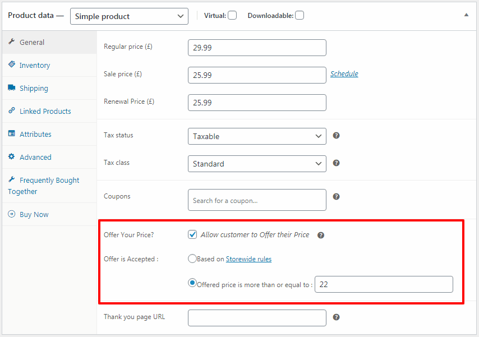
Task: Click the Buy Now arrow icon
Action: pos(12,214)
